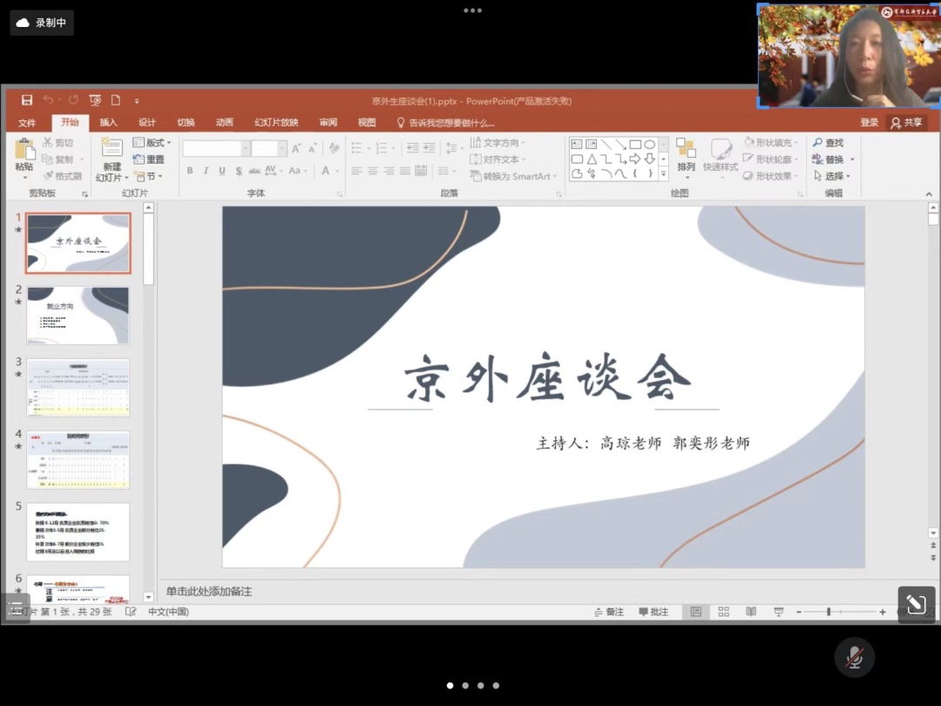Viewport: 941px width, 706px height.
Task: Toggle the Notes (备注) pane button
Action: [x=609, y=612]
